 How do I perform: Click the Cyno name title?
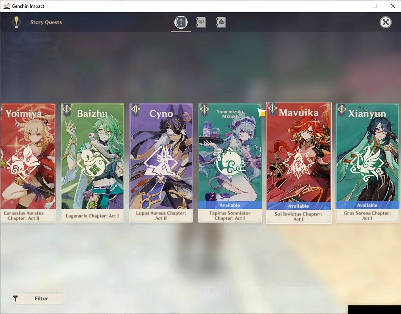point(161,114)
